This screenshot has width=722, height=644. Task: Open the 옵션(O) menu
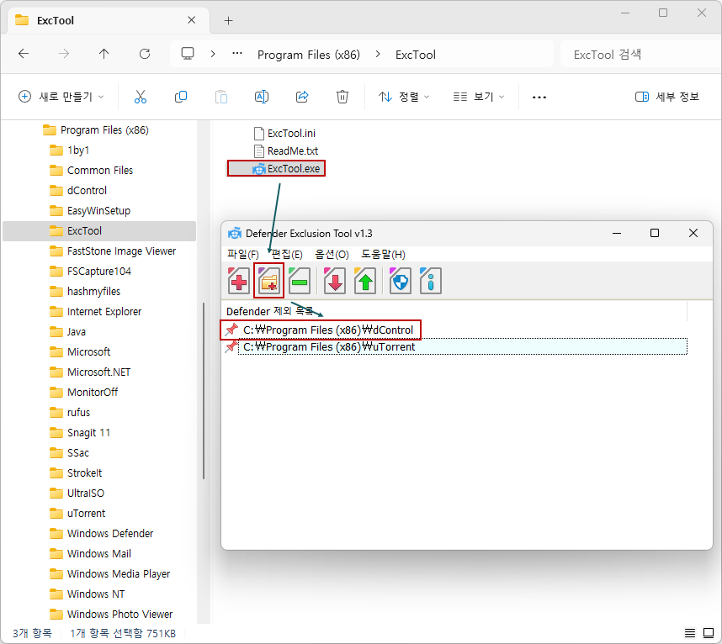[x=332, y=255]
